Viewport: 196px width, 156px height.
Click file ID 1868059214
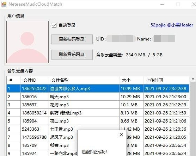[x=34, y=113]
